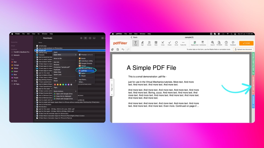Select the Text tool in pdfFiller

(135, 43)
